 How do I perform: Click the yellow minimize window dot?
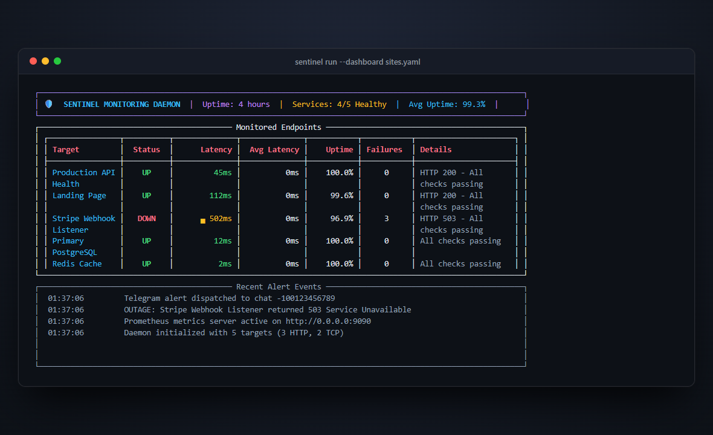tap(45, 61)
